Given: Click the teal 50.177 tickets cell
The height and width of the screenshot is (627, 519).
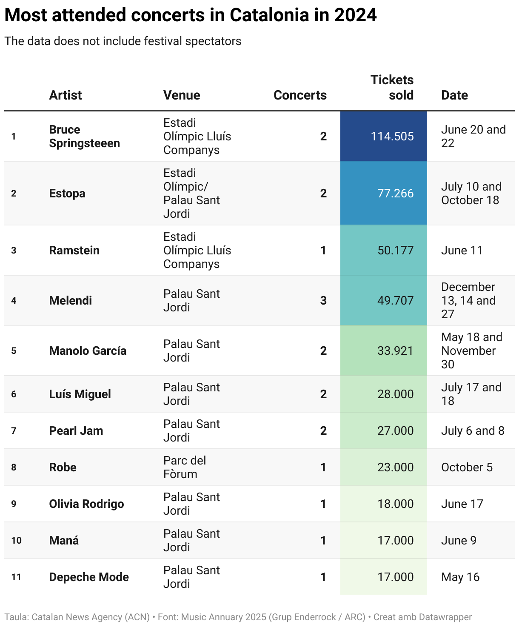Looking at the screenshot, I should coord(383,250).
